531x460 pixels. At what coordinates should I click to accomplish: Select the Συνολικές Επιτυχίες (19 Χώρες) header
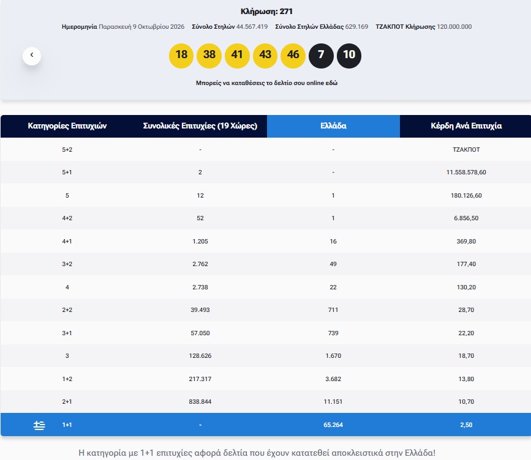tap(200, 126)
